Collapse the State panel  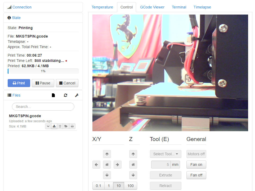pyautogui.click(x=16, y=18)
